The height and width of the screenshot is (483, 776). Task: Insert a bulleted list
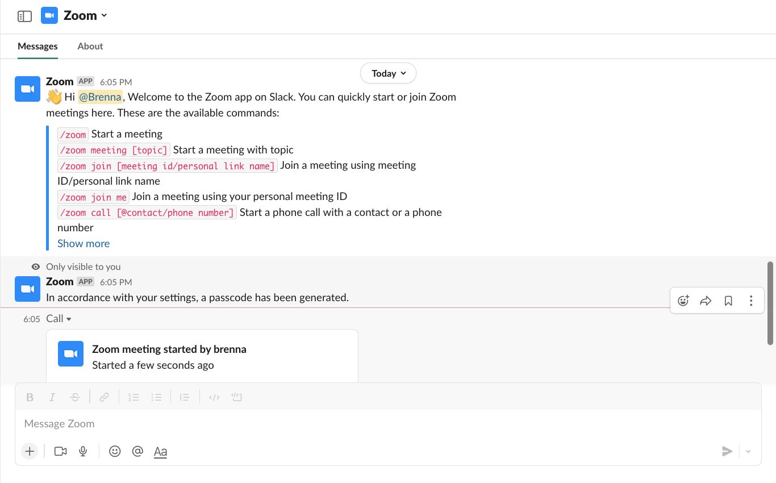click(x=156, y=397)
